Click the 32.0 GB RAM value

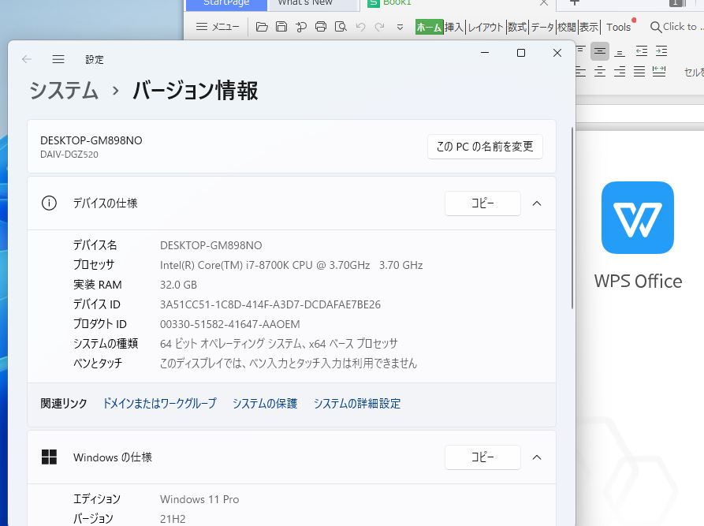coord(178,285)
